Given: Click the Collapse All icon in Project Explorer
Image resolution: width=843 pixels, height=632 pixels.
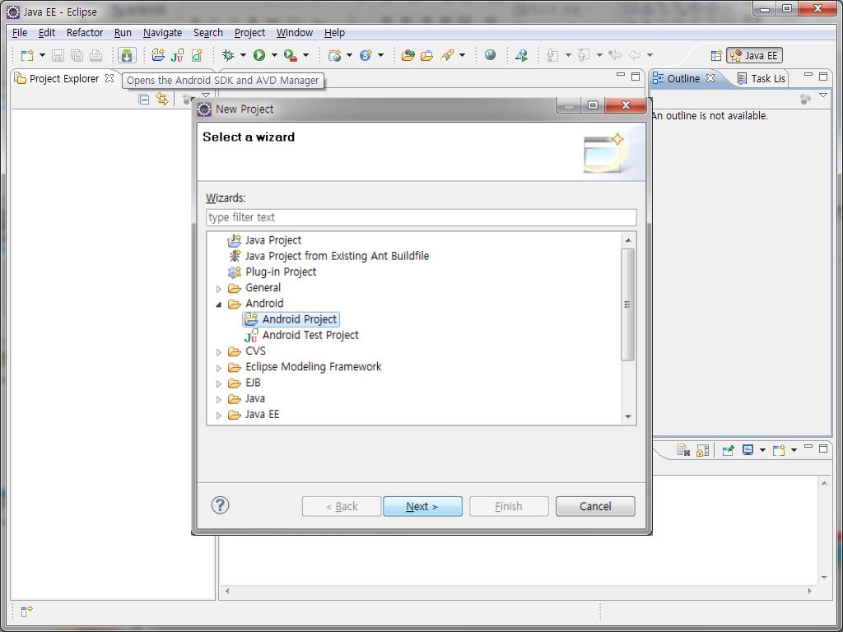Looking at the screenshot, I should point(143,99).
